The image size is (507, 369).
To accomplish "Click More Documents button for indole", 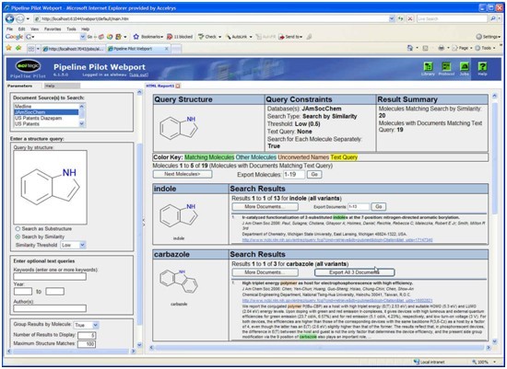I will 265,207.
